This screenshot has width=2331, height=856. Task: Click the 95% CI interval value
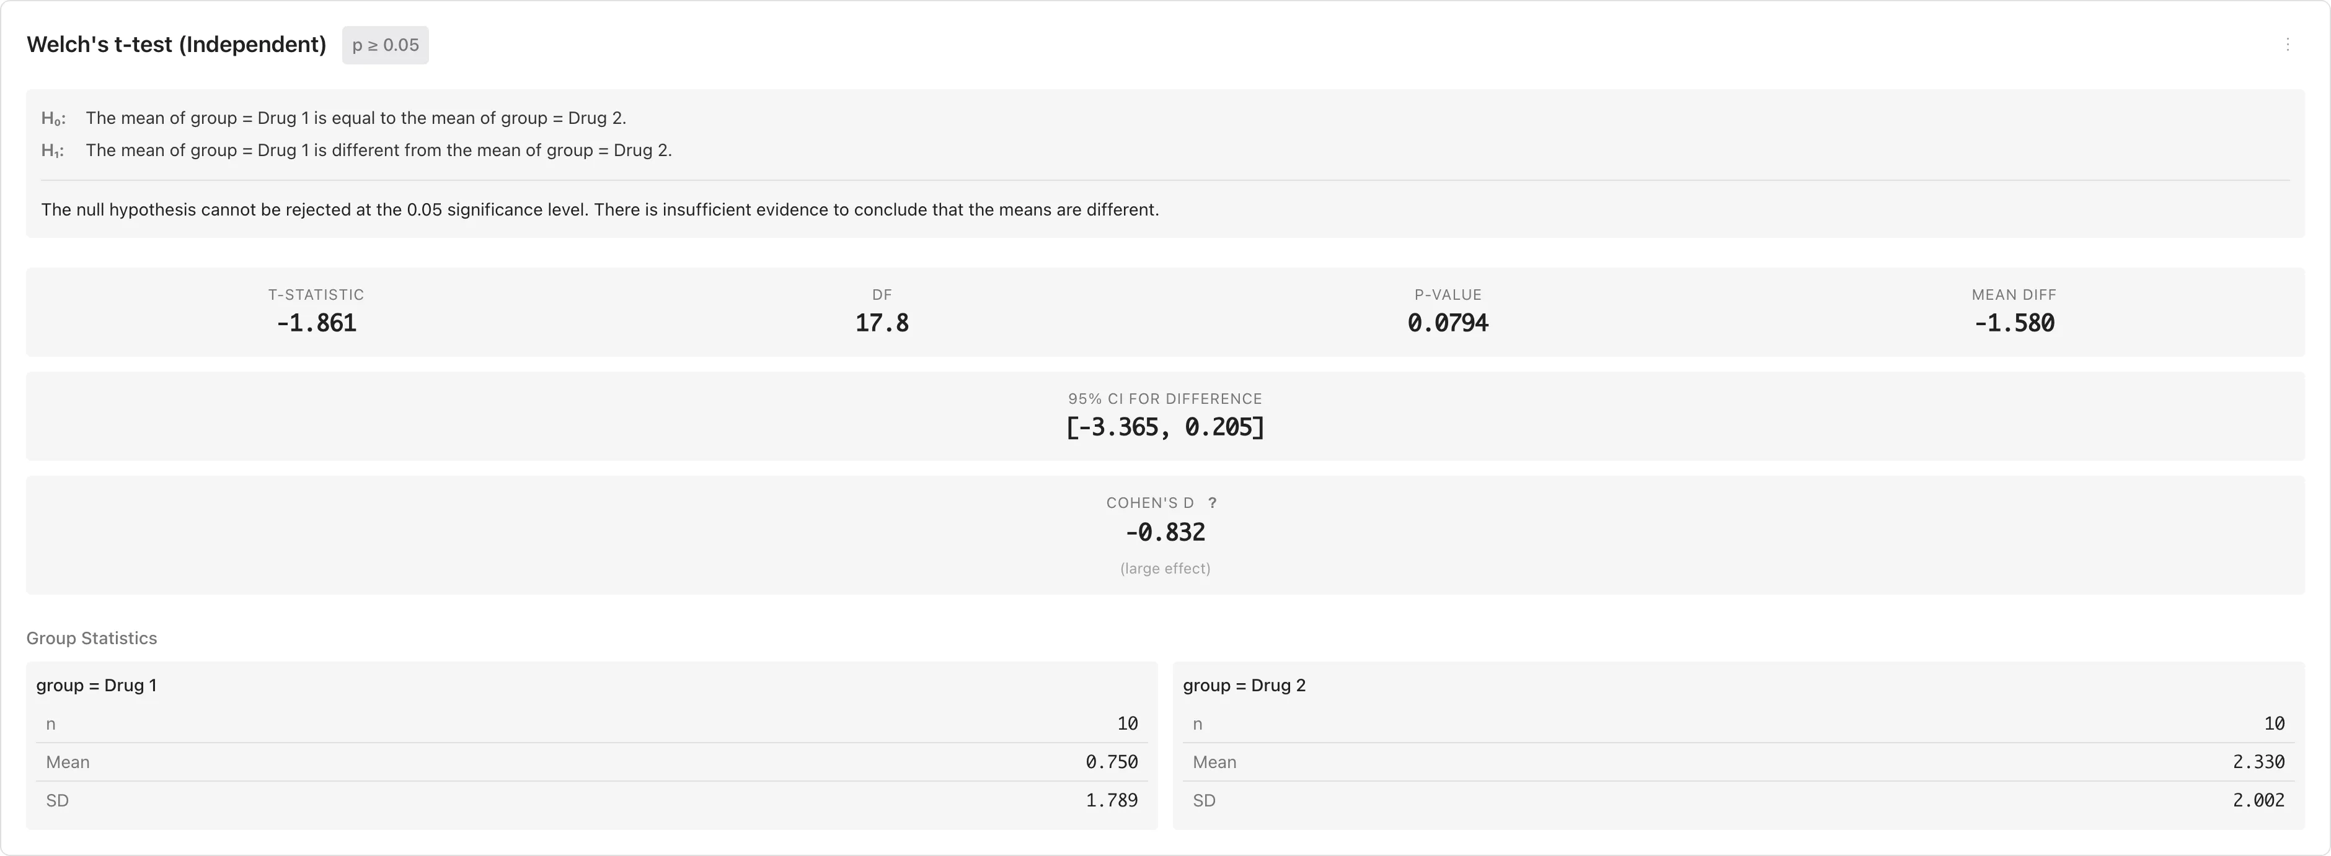coord(1165,427)
